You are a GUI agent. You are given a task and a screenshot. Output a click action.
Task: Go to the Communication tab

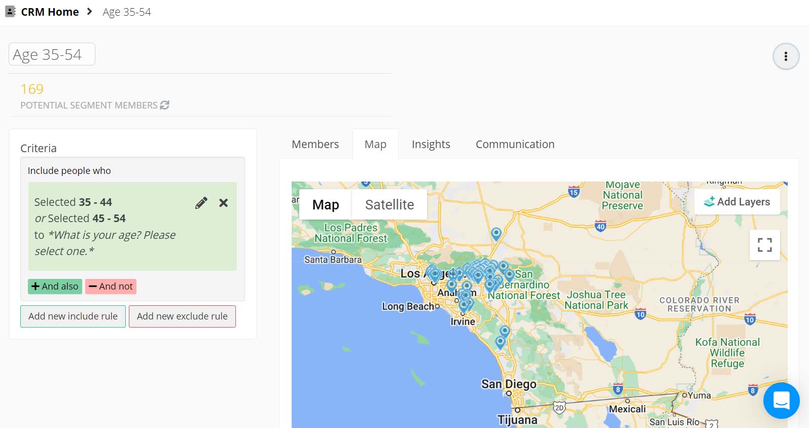(x=515, y=145)
